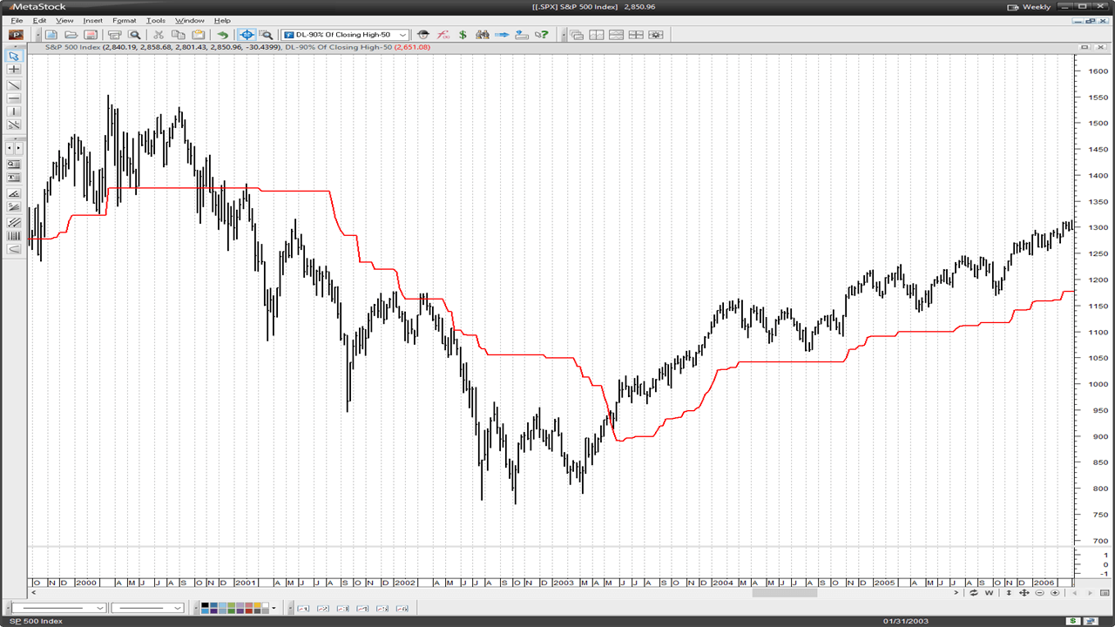Click the New document toolbar icon
This screenshot has height=627, width=1115.
point(51,35)
